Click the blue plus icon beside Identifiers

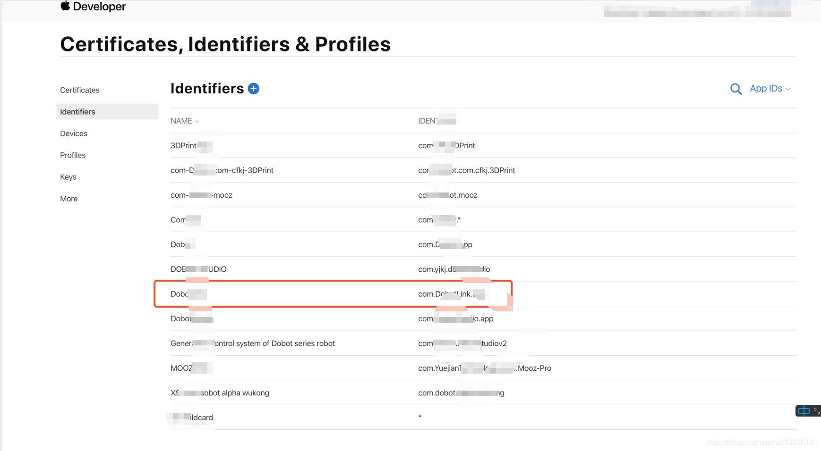(x=254, y=89)
